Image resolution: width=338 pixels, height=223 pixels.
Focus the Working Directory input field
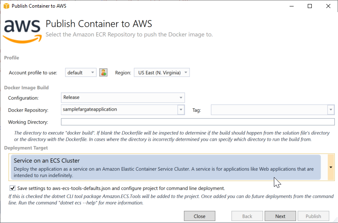tap(198, 122)
